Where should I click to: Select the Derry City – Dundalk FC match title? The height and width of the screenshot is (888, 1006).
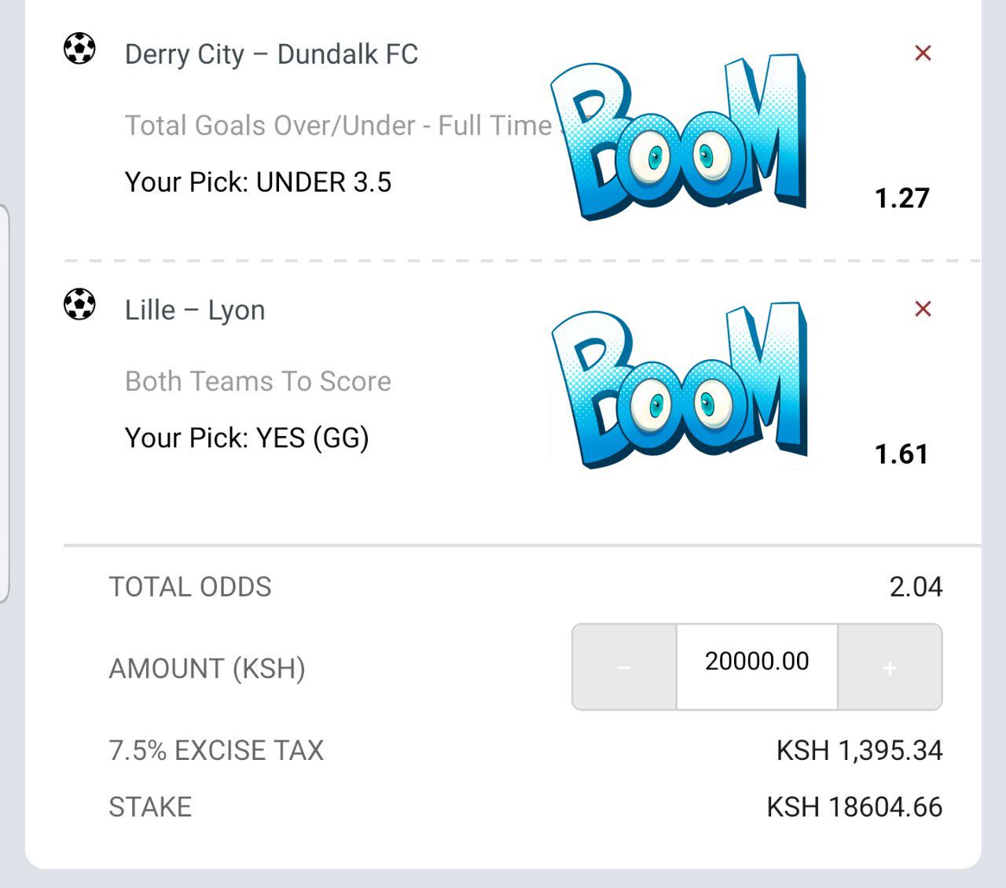[271, 54]
